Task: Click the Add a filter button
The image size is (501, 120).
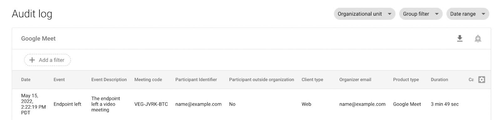Action: tap(47, 60)
